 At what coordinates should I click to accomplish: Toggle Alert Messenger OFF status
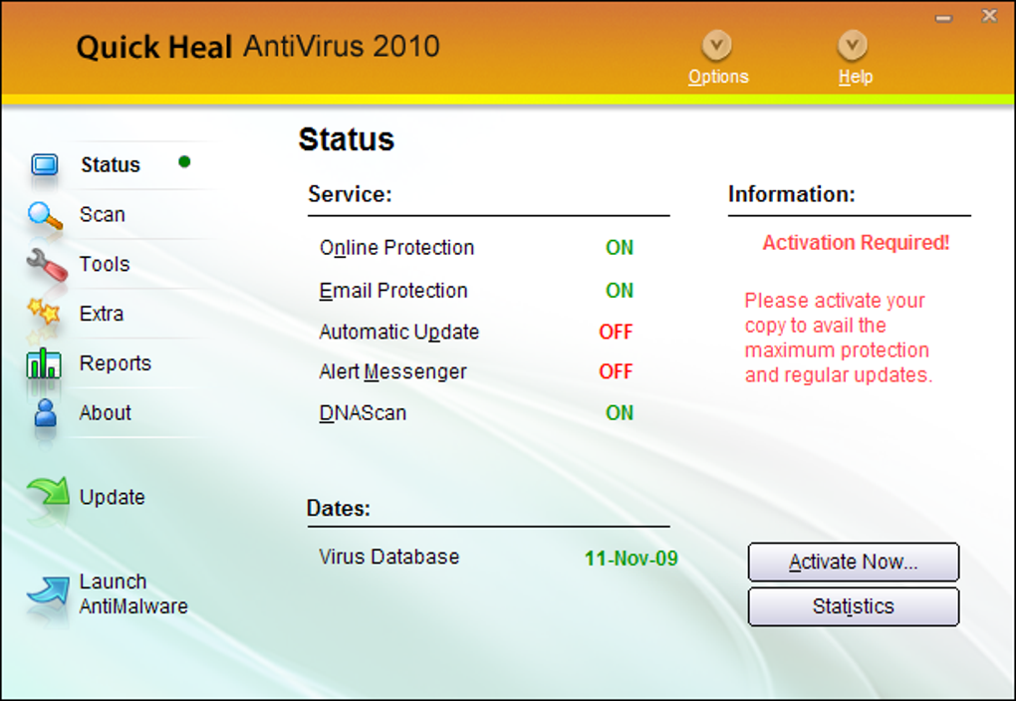coord(616,371)
